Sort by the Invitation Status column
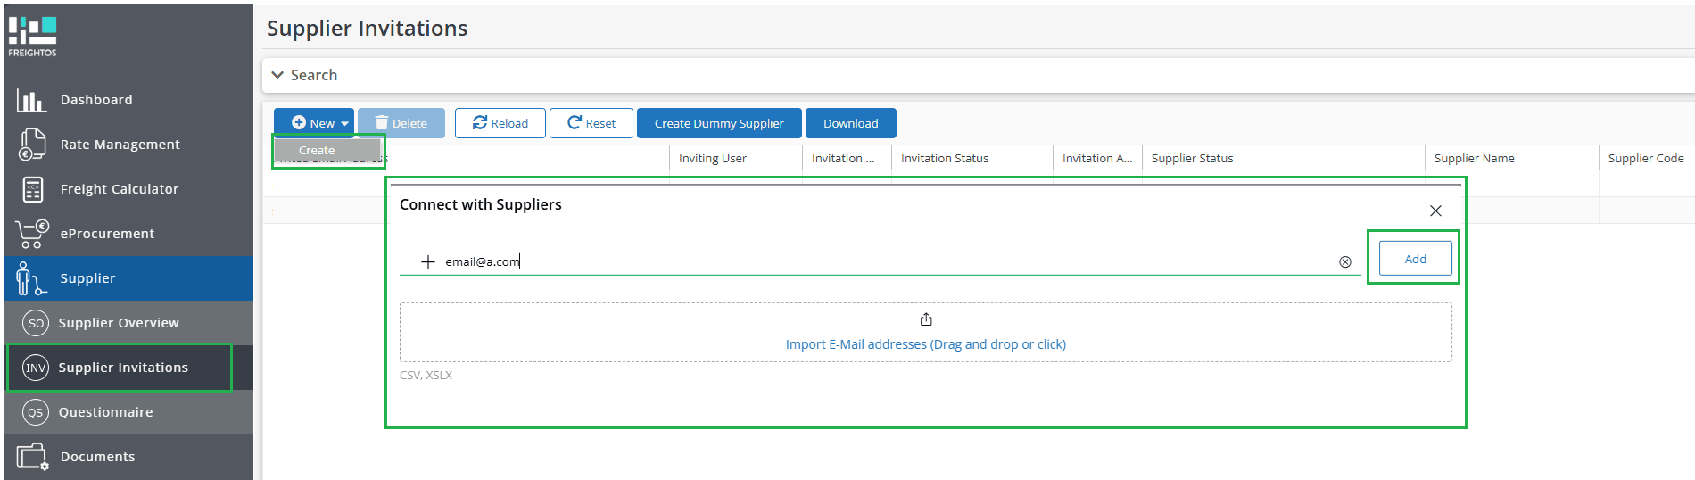1695x480 pixels. [972, 158]
